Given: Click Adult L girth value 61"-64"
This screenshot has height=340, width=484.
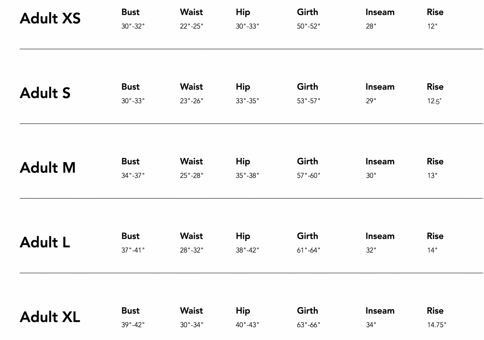Looking at the screenshot, I should [308, 250].
